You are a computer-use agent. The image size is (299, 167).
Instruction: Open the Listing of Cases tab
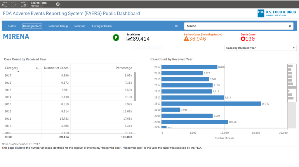coord(102,26)
